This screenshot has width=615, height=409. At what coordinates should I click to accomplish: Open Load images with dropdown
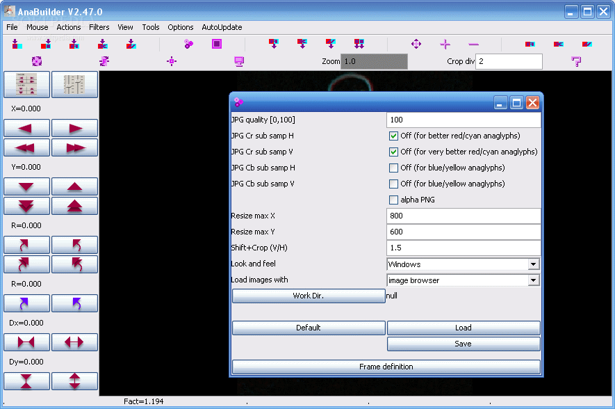click(x=464, y=280)
